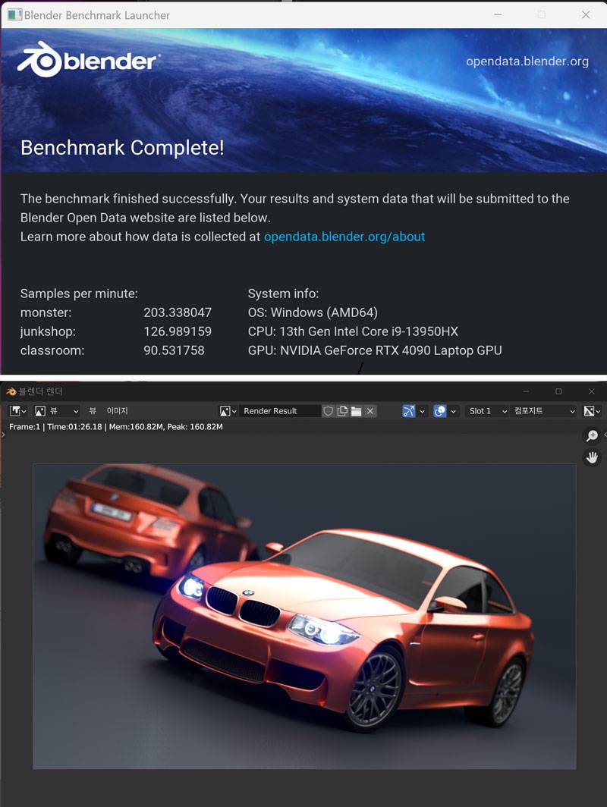Open the display channels dropdown icon

(592, 411)
